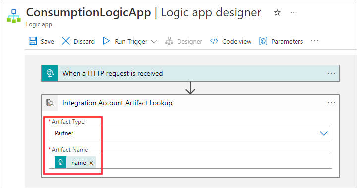Click the Code view brackets icon
This screenshot has height=188, width=357.
(214, 41)
